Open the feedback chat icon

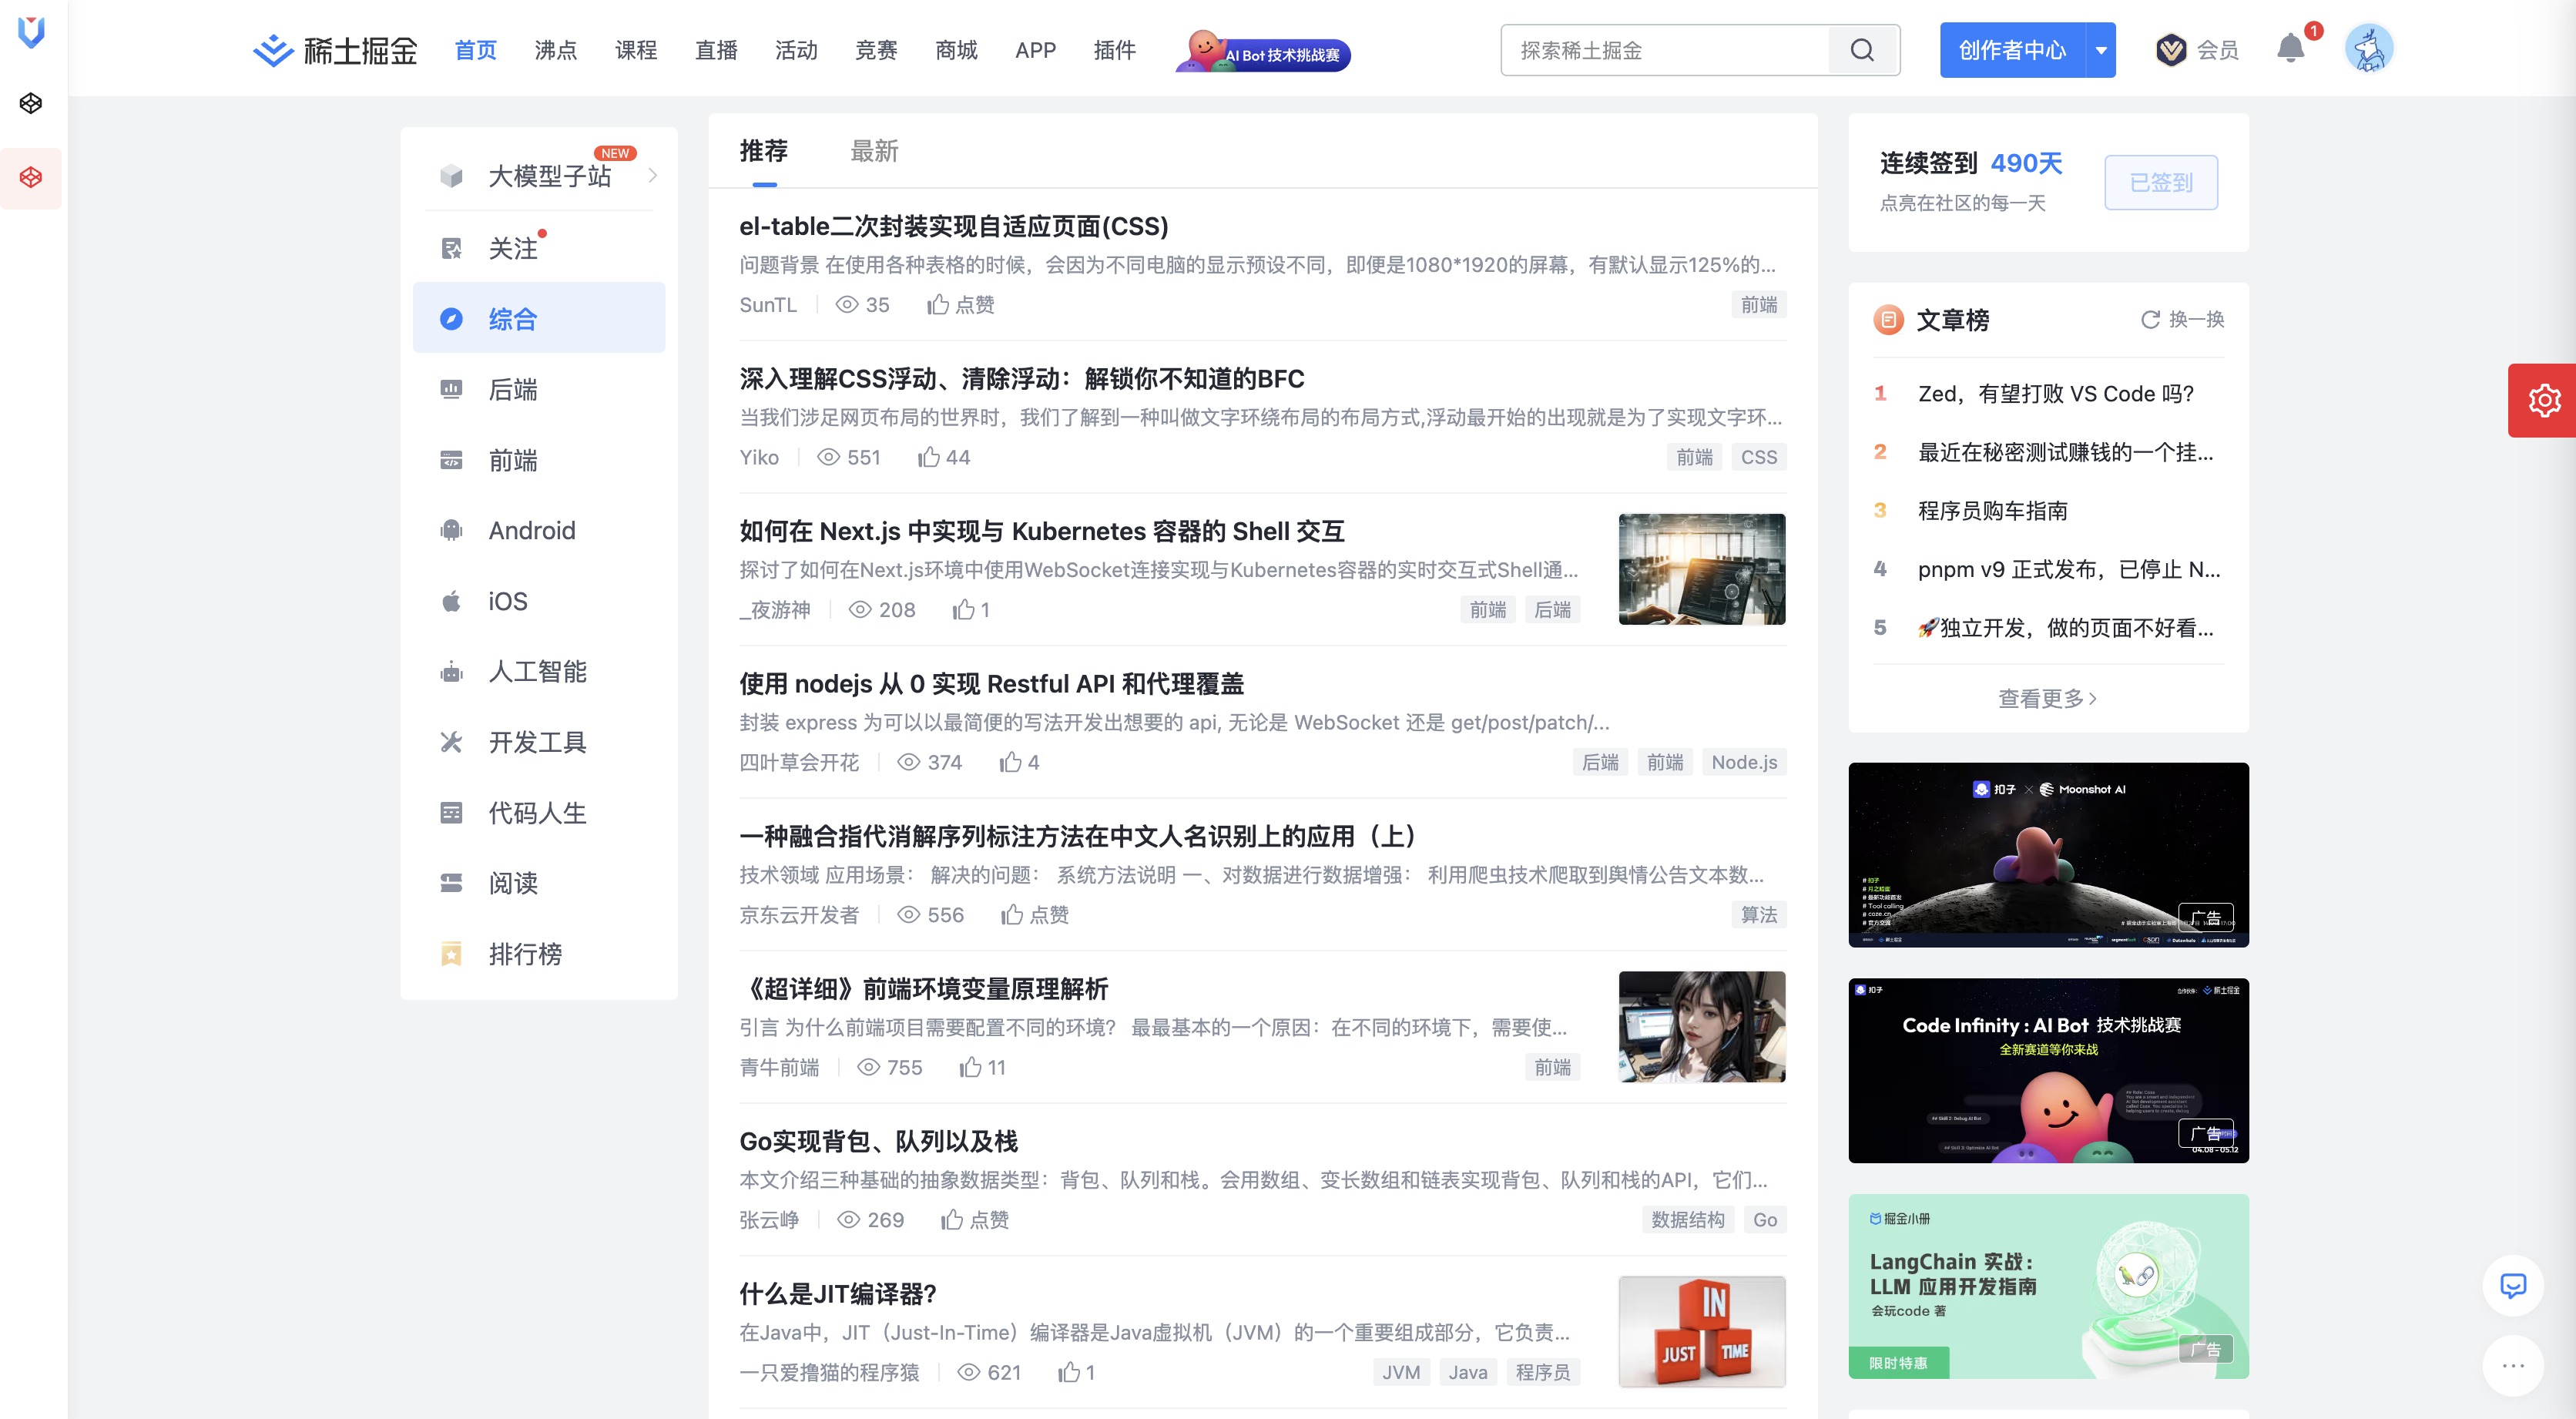click(x=2513, y=1285)
